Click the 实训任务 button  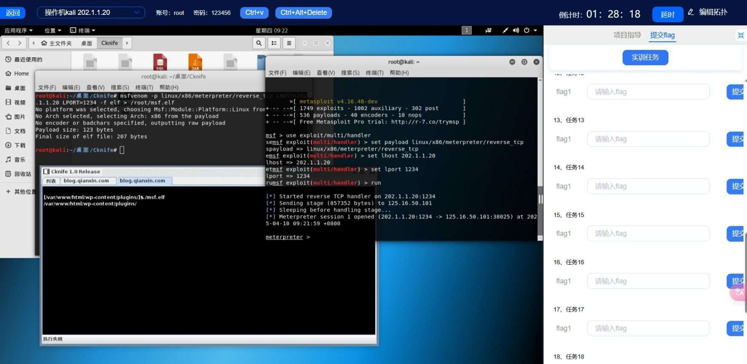click(x=645, y=57)
